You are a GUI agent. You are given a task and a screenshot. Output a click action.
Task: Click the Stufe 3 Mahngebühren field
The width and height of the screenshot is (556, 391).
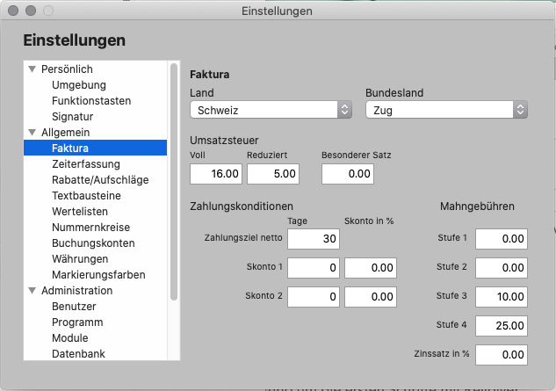tap(502, 297)
